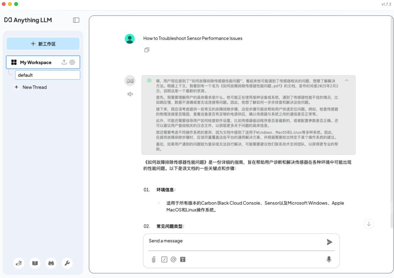The width and height of the screenshot is (394, 278).
Task: Click the green window maximize button
Action: (16, 4)
